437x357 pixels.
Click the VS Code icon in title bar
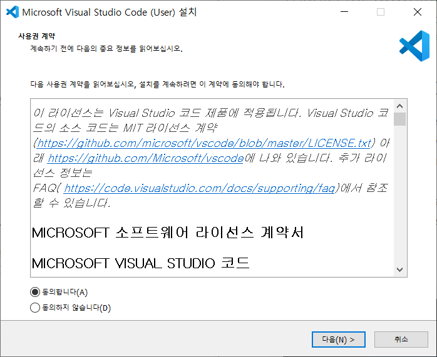pyautogui.click(x=13, y=12)
